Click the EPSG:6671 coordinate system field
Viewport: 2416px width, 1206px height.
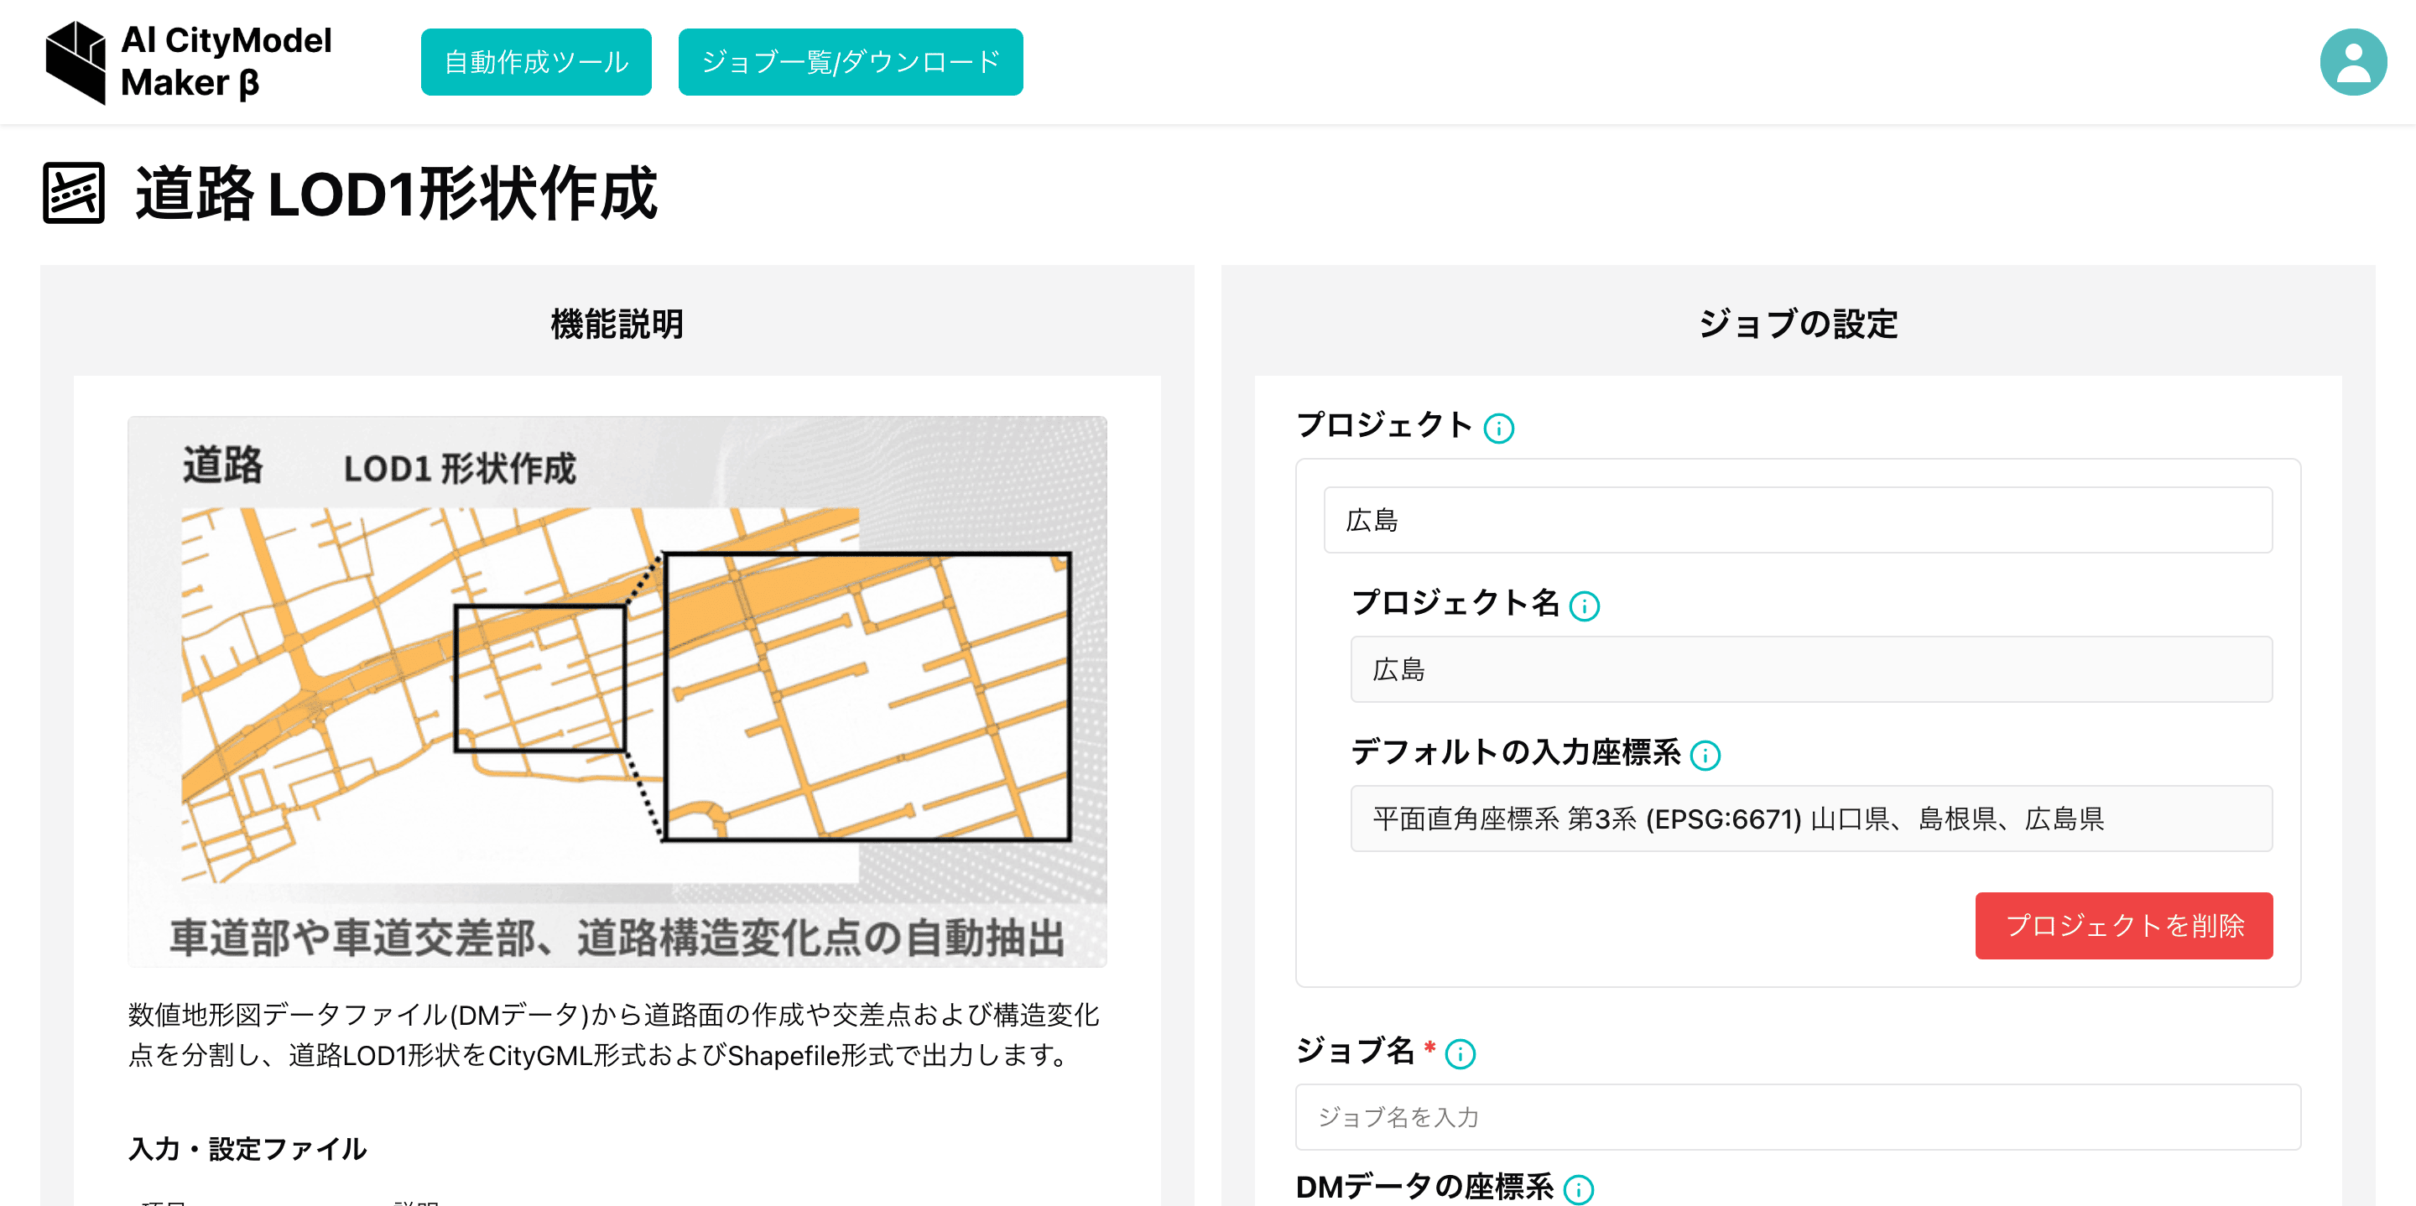coord(1810,818)
